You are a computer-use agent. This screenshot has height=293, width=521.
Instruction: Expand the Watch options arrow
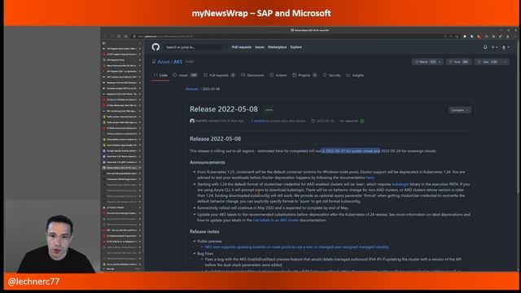tap(440, 62)
